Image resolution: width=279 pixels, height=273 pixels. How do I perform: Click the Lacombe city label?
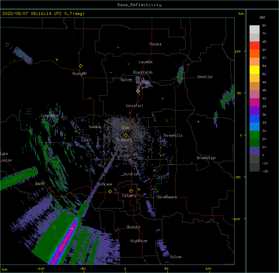(x=146, y=62)
